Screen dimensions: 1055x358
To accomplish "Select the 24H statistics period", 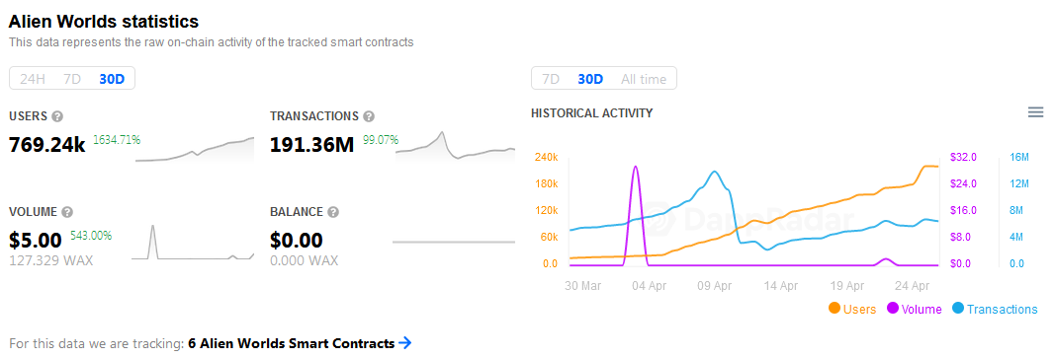I will point(33,79).
